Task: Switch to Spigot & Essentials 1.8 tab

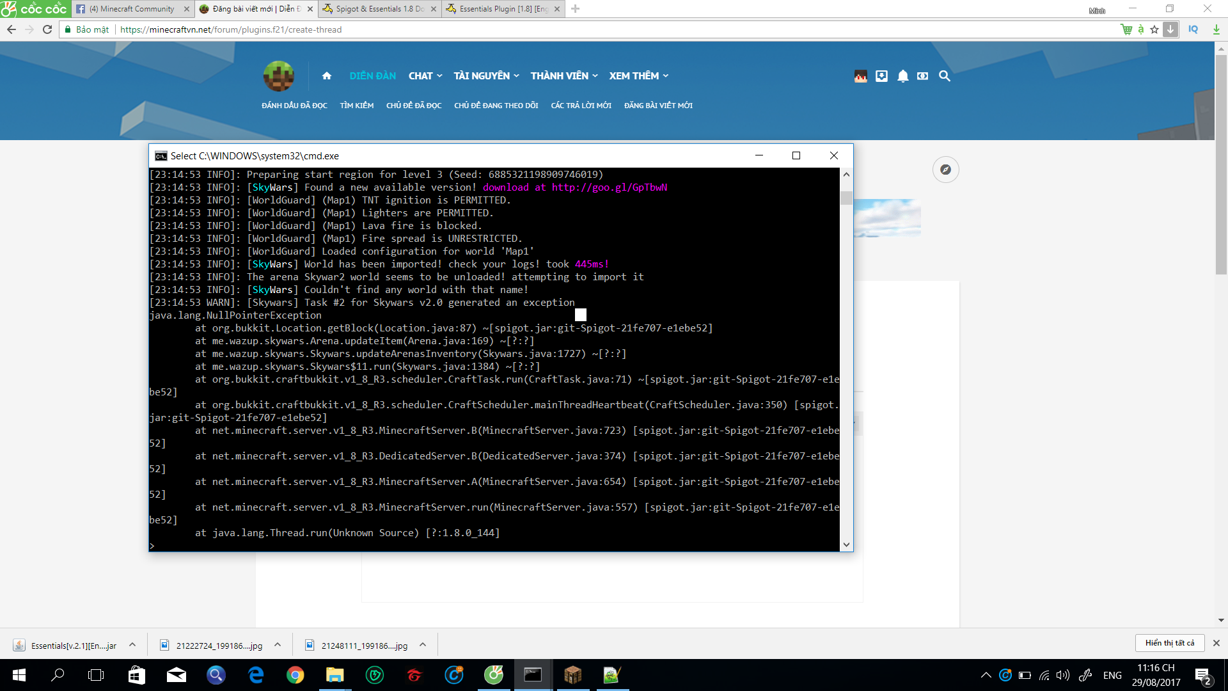Action: [x=379, y=9]
